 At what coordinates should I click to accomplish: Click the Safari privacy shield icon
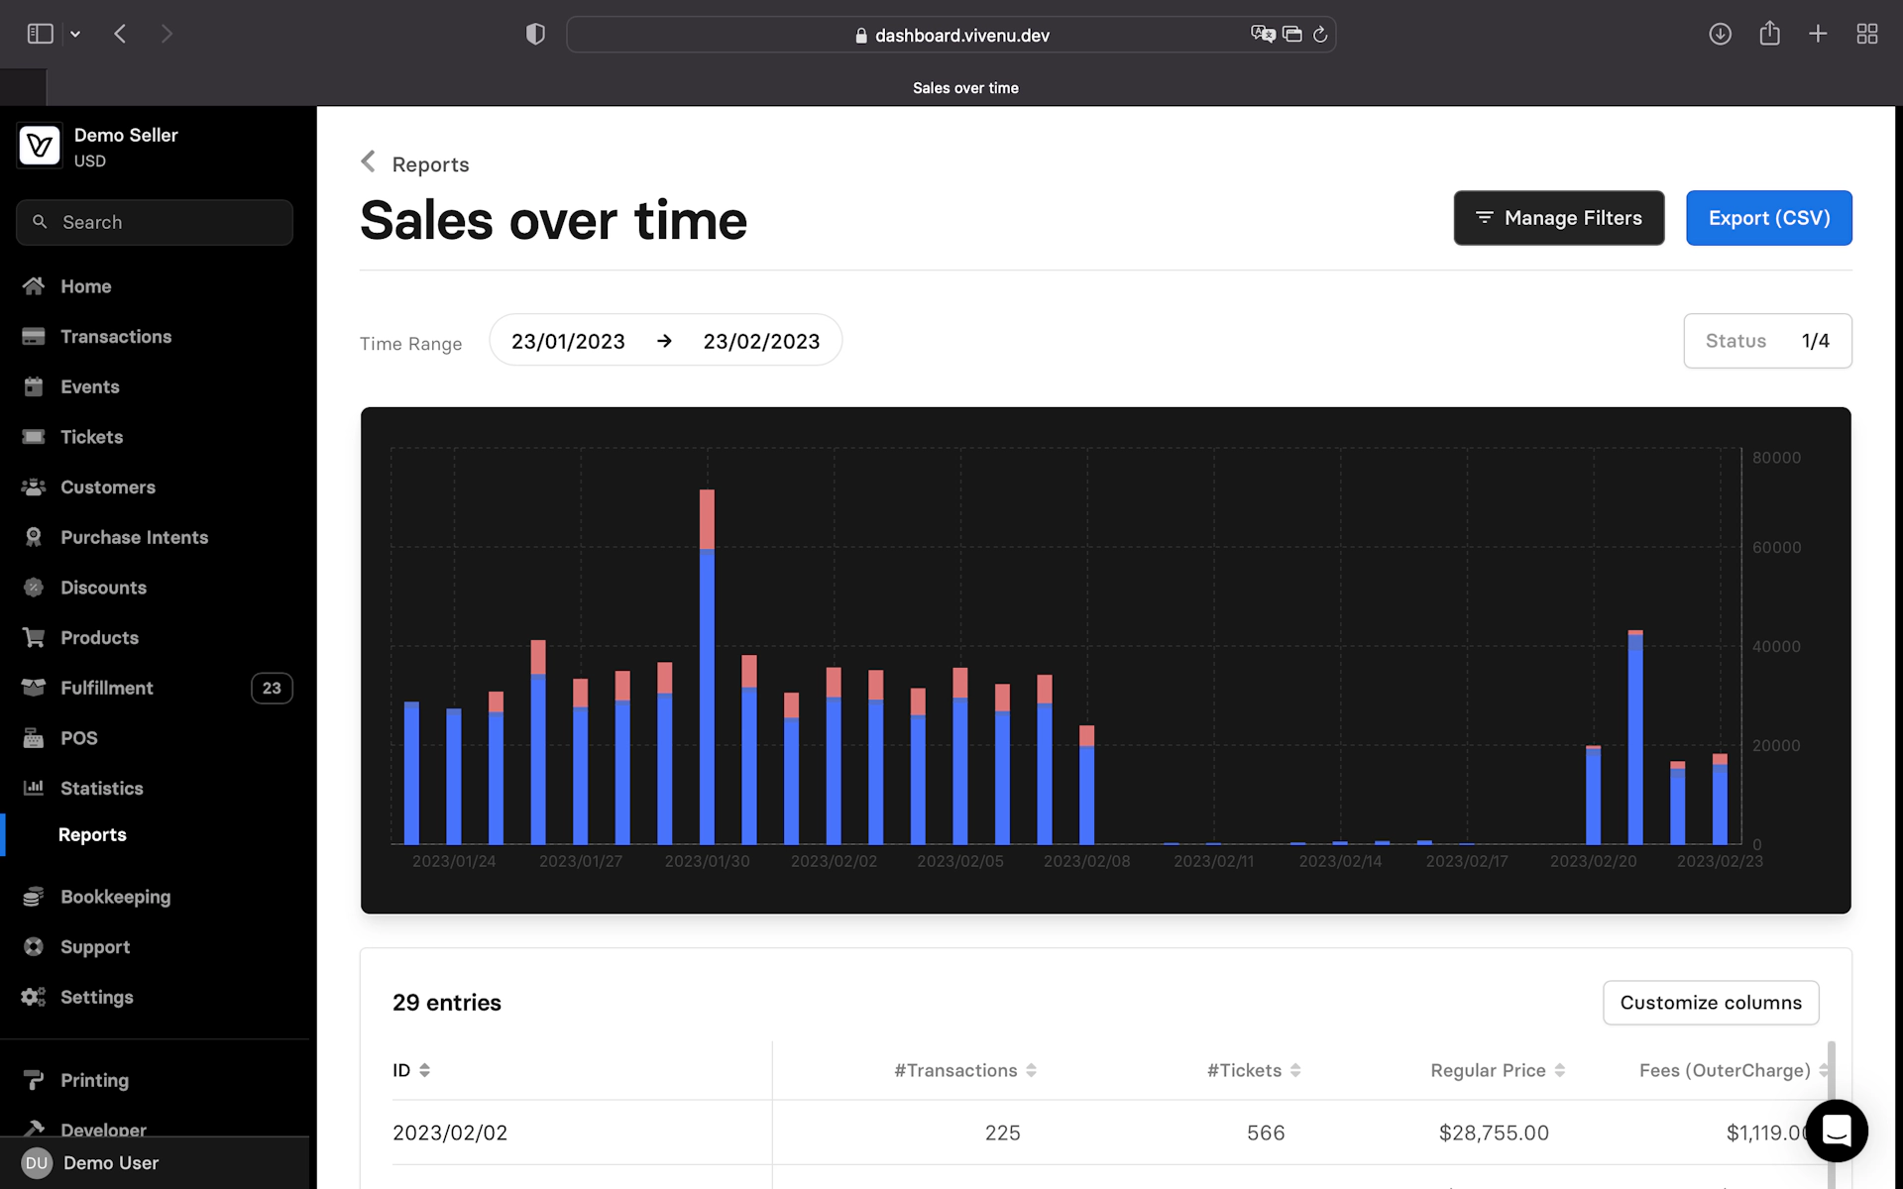pyautogui.click(x=535, y=35)
